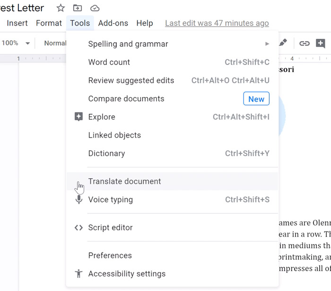Viewport: 331px width, 291px height.
Task: Open the 100% zoom dropdown
Action: point(16,43)
